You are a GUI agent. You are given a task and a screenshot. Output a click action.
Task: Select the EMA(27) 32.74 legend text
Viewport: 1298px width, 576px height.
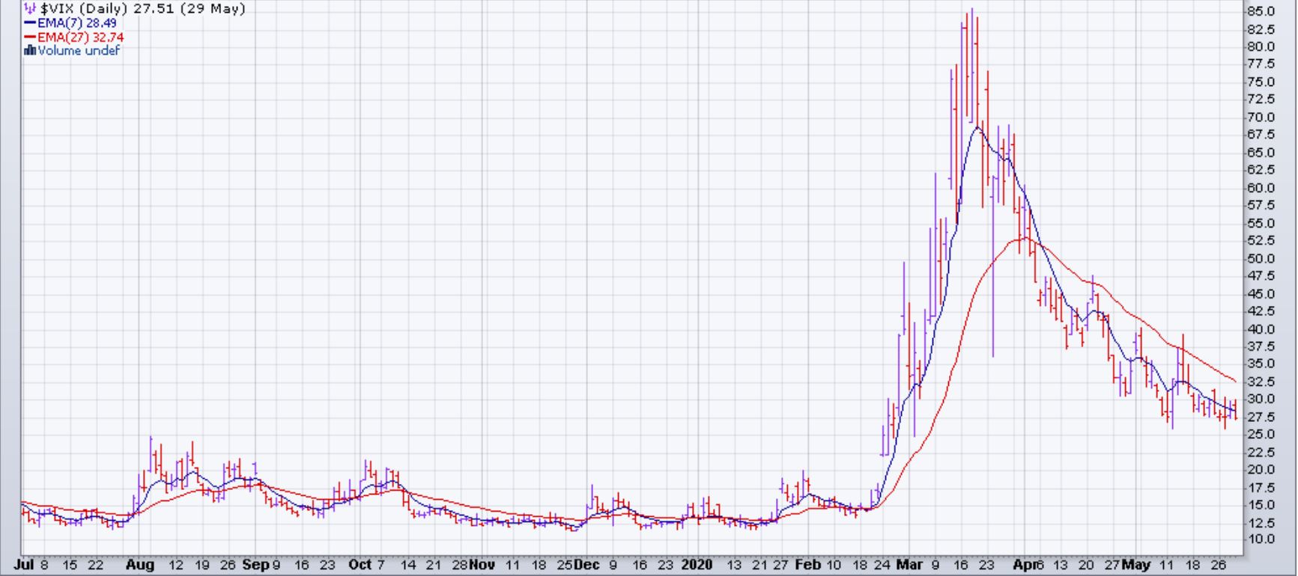point(81,37)
